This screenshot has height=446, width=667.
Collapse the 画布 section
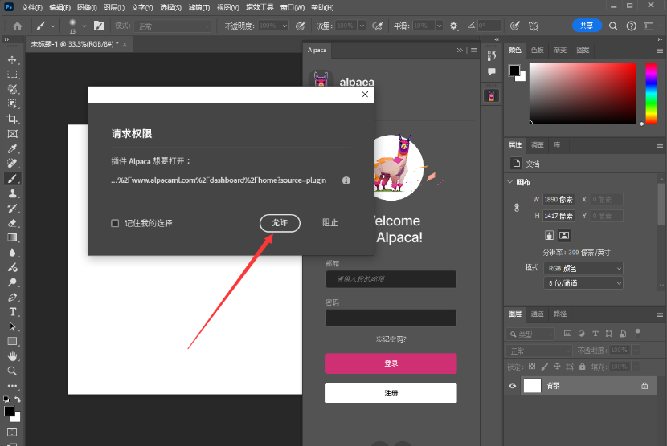tap(510, 182)
